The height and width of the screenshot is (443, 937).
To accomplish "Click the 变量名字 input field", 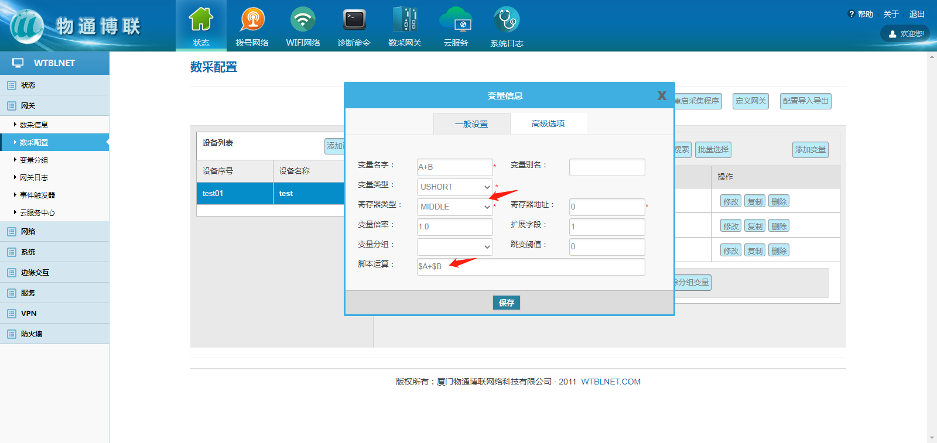I will click(x=455, y=167).
